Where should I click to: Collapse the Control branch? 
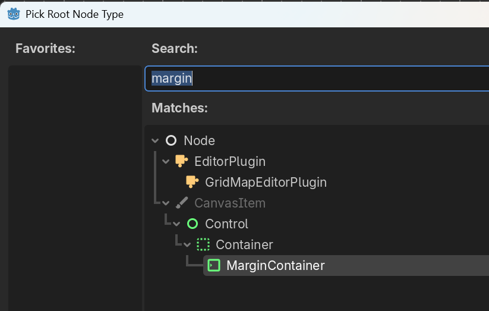coord(176,224)
